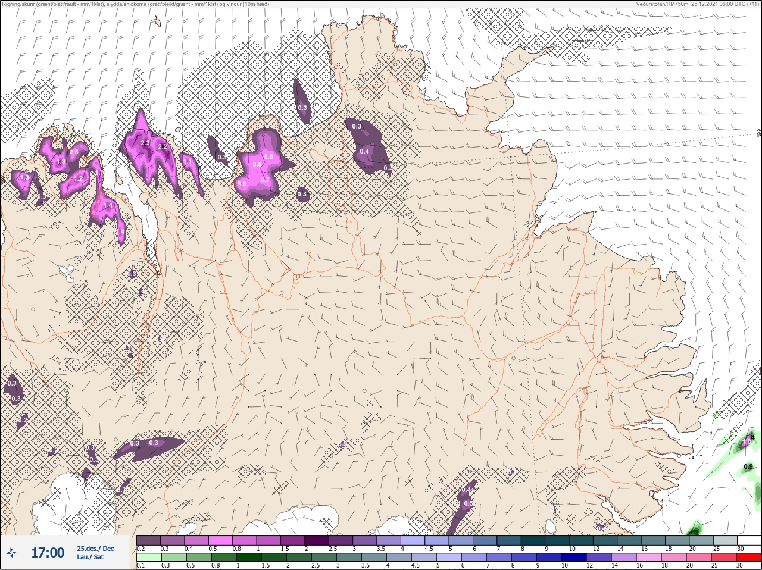The height and width of the screenshot is (570, 762).
Task: Click the 0.9 rain value on the green area
Action: point(748,466)
